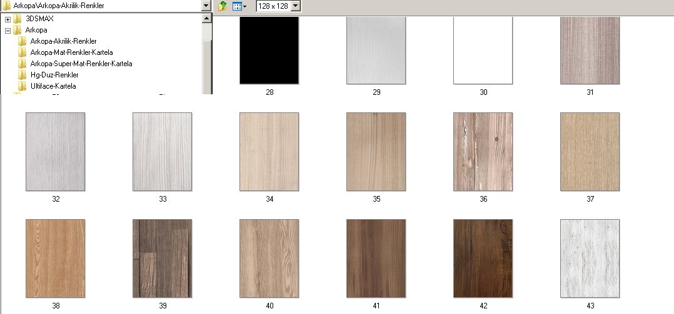The width and height of the screenshot is (674, 314).
Task: Open the folder path dropdown arrow
Action: (x=206, y=6)
